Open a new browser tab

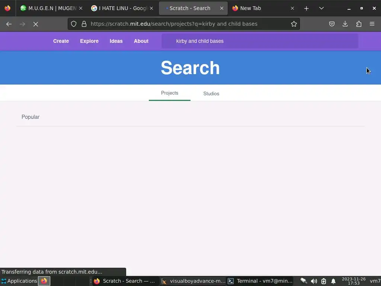(x=307, y=8)
